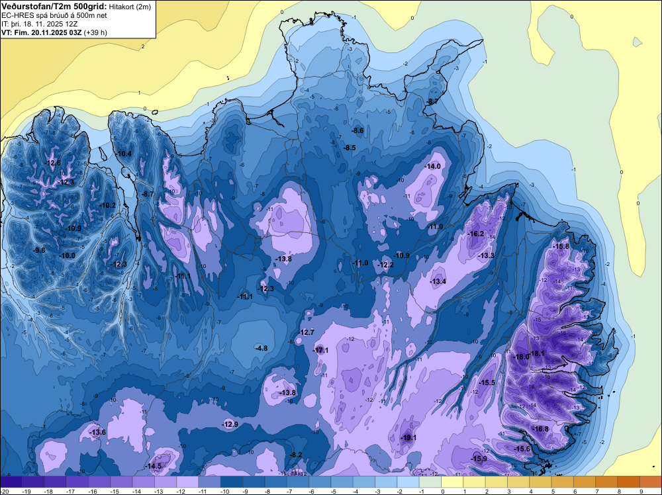Click the orange legend swatch between 8 and 9
Image resolution: width=662 pixels, height=495 pixels.
coord(629,482)
